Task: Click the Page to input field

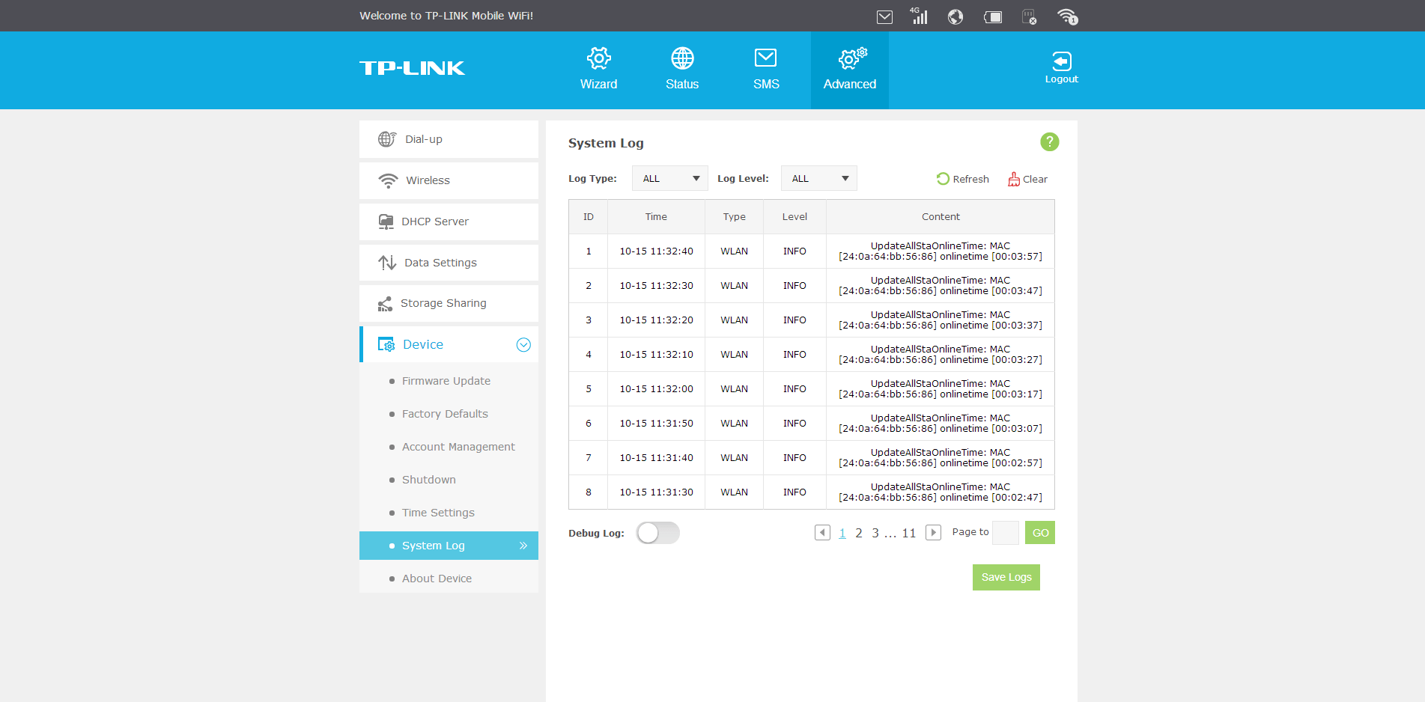Action: [x=1005, y=533]
